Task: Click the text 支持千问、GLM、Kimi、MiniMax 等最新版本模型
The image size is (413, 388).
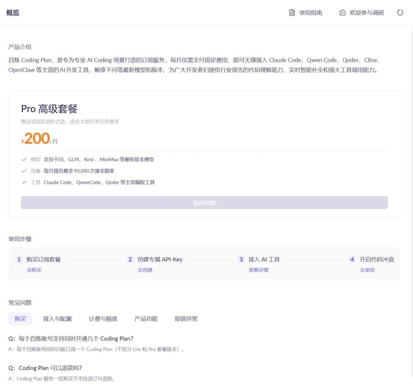Action: click(99, 159)
